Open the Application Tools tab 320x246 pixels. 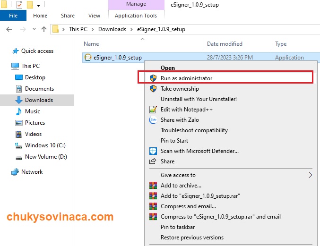coord(136,16)
